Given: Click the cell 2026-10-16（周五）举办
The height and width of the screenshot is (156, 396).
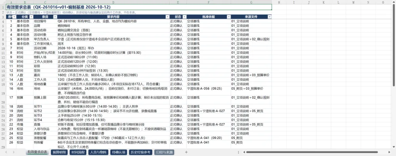Looking at the screenshot, I should point(113,48).
